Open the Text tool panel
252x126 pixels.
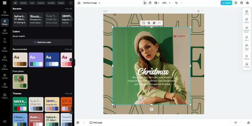[5, 40]
